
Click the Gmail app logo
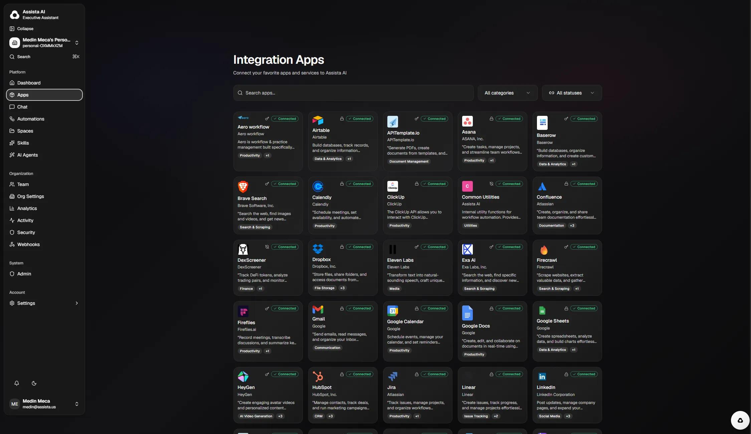[318, 309]
